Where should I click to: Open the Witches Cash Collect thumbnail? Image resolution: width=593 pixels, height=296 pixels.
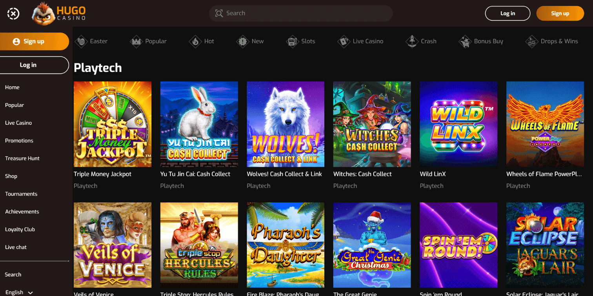point(372,124)
